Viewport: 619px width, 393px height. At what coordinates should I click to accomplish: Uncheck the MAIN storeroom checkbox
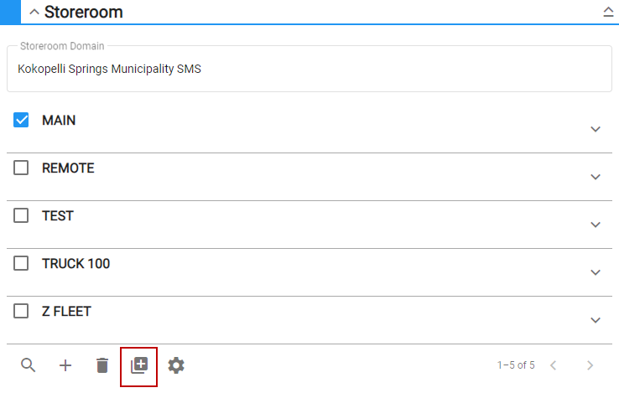[x=22, y=121]
